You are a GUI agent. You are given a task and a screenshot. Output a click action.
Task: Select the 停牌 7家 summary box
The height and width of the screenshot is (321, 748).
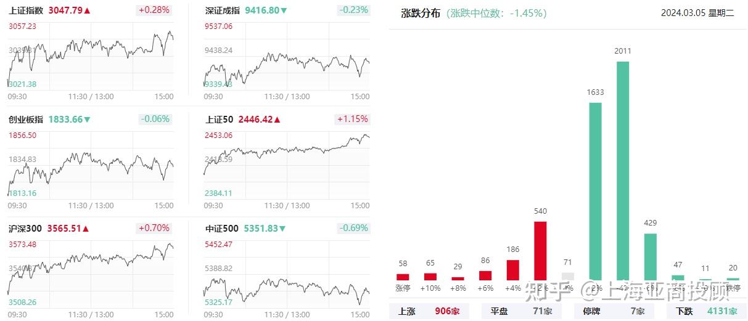(614, 311)
